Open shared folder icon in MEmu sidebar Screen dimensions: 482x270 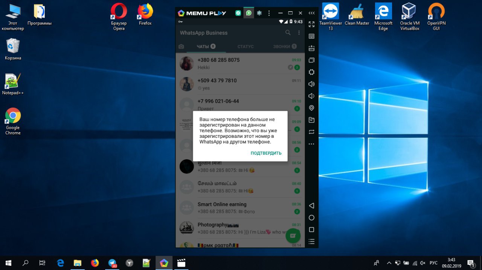(311, 120)
